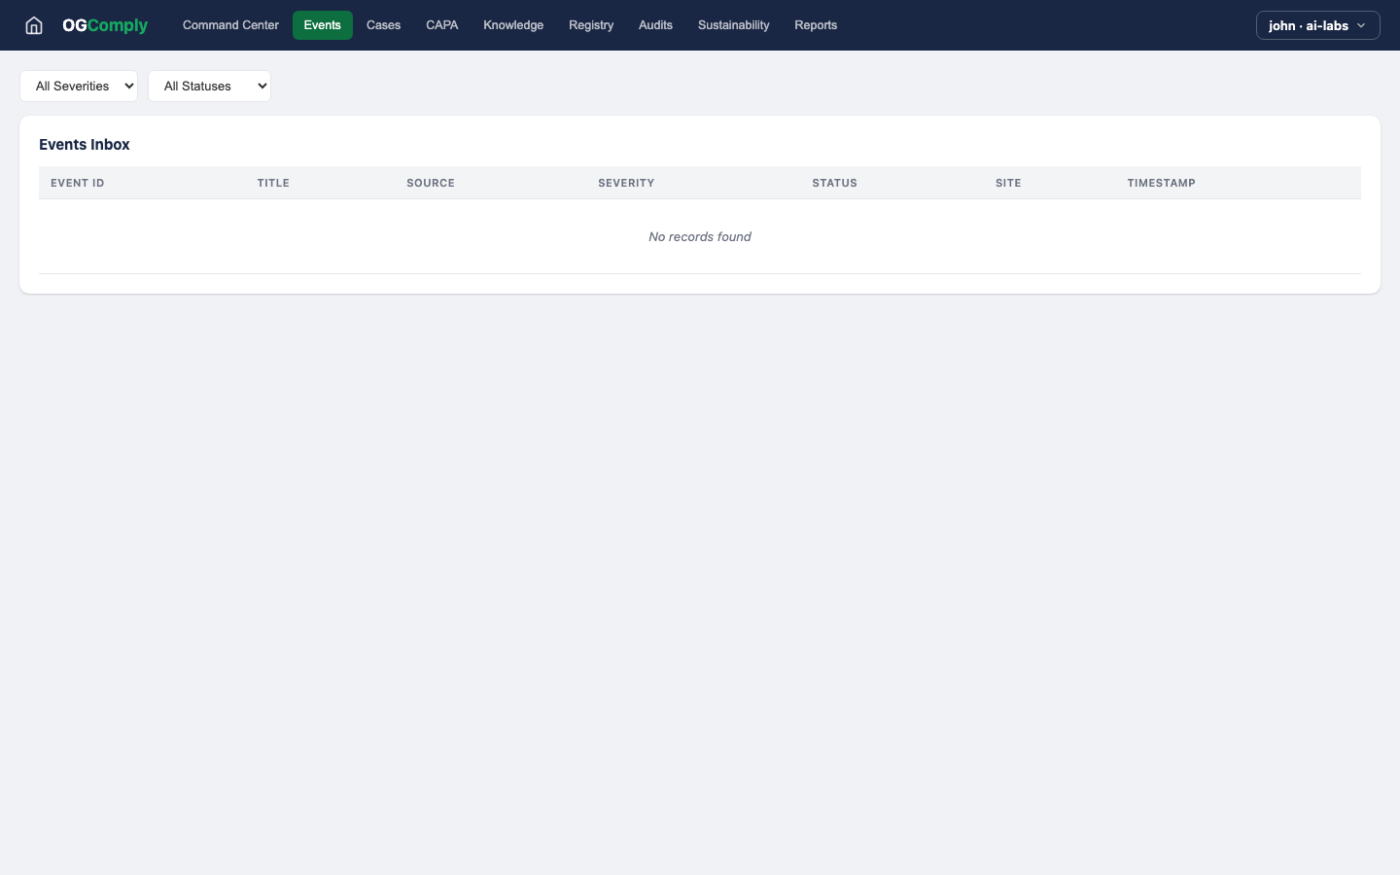Screen dimensions: 1400x875
Task: Navigate to the CAPA section
Action: click(441, 25)
